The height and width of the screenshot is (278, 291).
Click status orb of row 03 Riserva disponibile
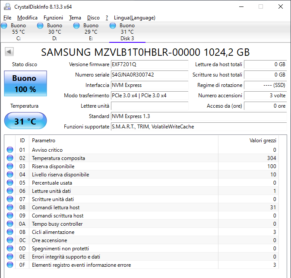[10, 166]
